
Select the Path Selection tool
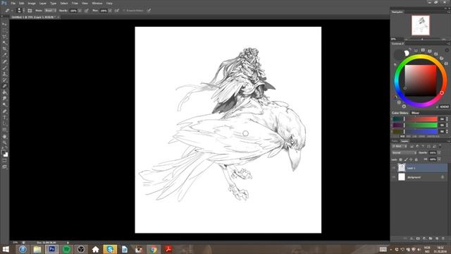[5, 123]
